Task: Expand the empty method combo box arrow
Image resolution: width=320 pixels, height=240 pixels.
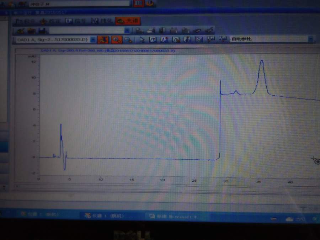Action: point(127,31)
